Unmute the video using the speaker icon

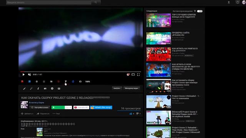pyautogui.click(x=29, y=75)
